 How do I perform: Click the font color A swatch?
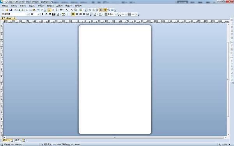(x=58, y=14)
